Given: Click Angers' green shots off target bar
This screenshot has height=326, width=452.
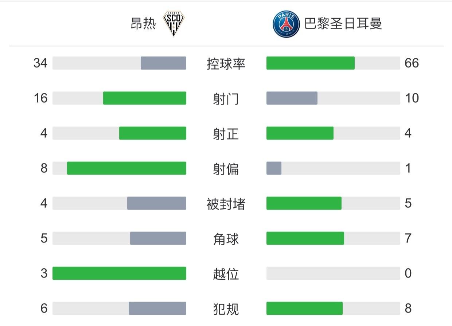Looking at the screenshot, I should [x=126, y=168].
